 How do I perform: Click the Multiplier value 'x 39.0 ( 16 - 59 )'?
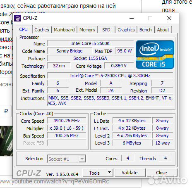click(67, 128)
